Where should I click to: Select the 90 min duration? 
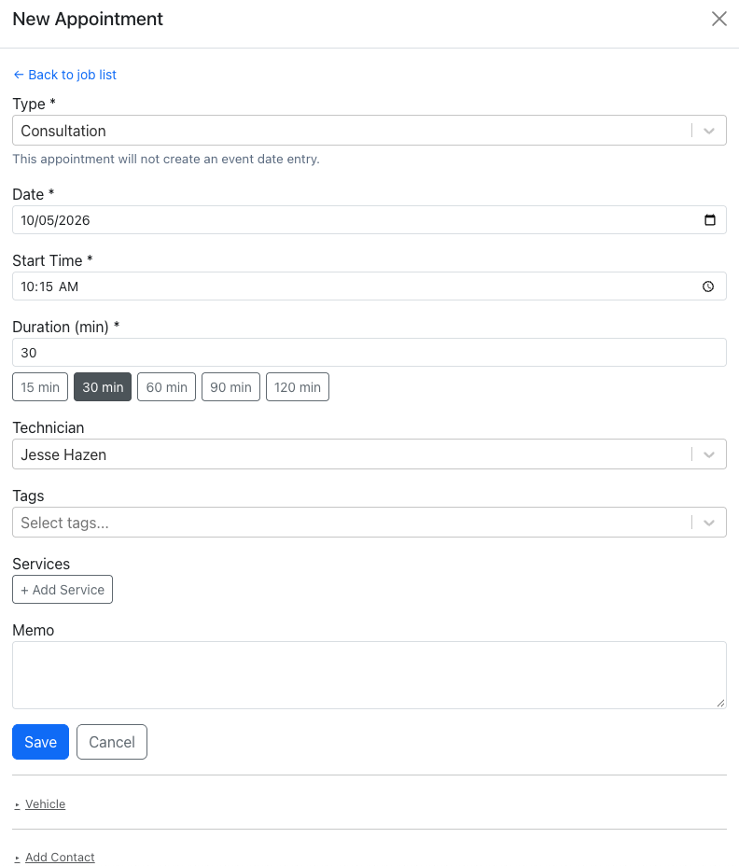click(230, 387)
